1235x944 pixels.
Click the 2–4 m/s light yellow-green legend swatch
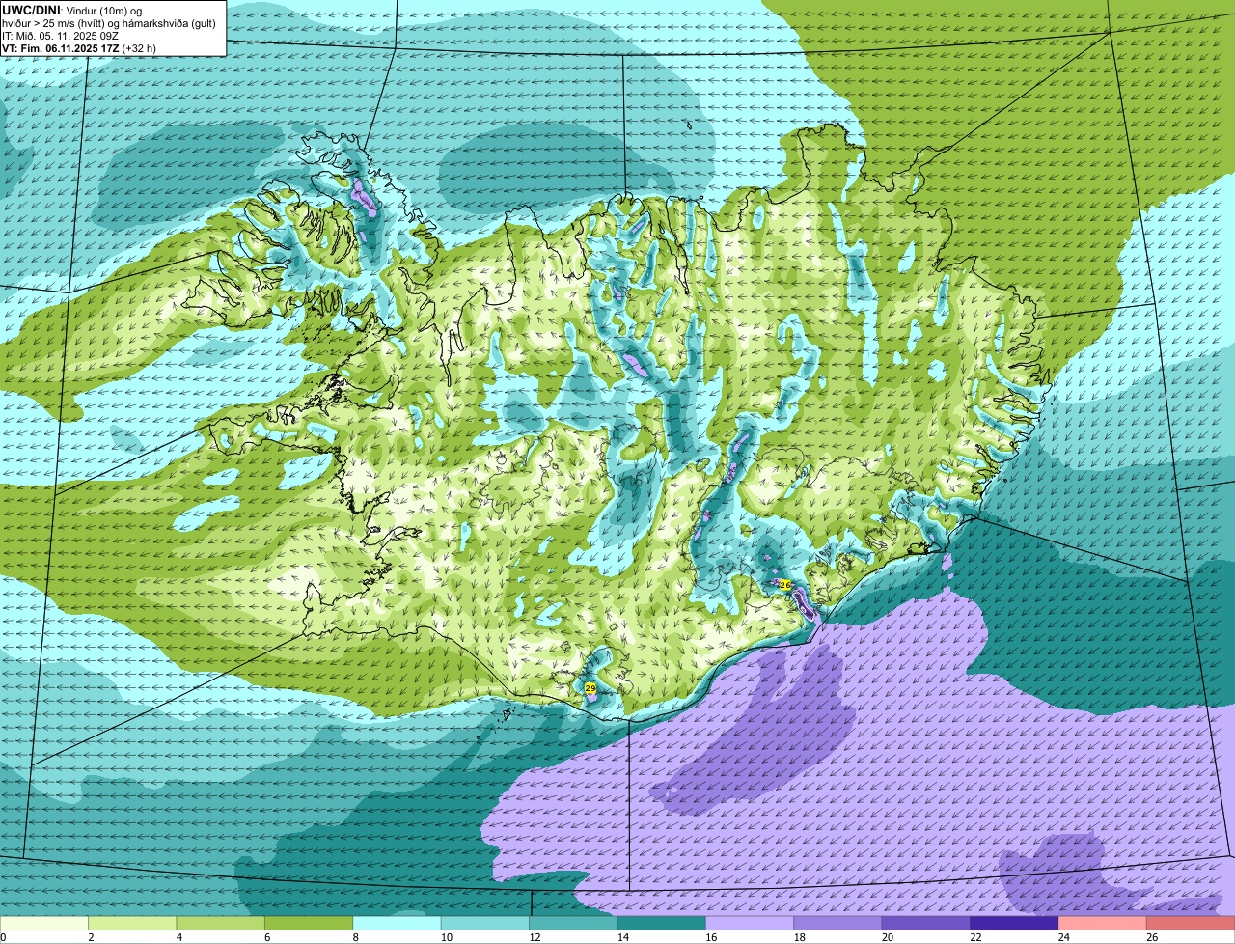click(x=132, y=924)
